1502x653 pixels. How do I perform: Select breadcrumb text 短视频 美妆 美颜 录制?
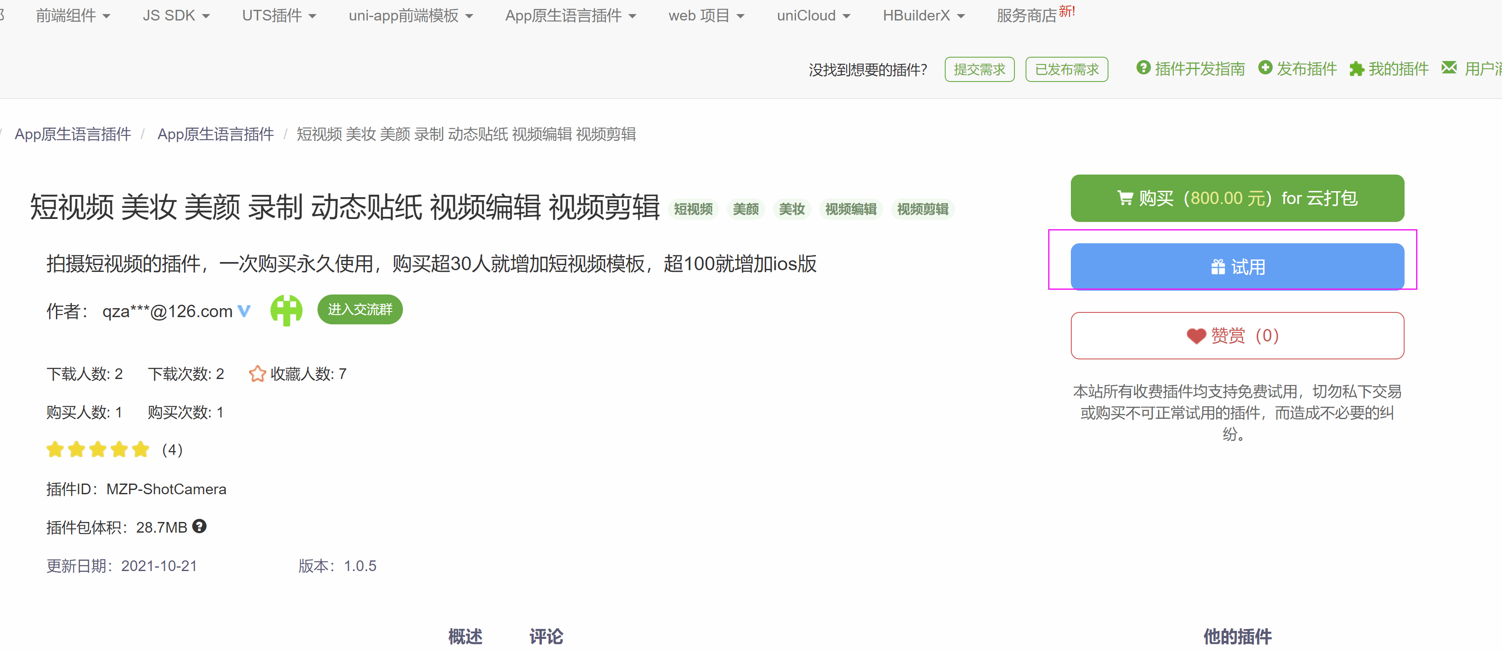click(x=370, y=134)
